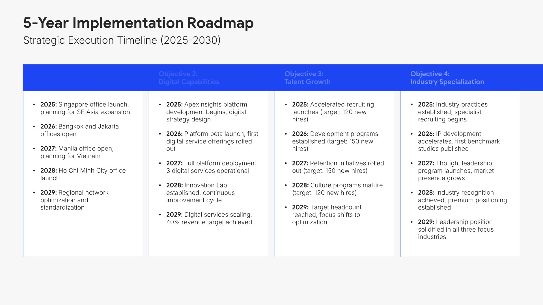
Task: Select the '2027: Thought leadership program' bullet
Action: pyautogui.click(x=456, y=171)
